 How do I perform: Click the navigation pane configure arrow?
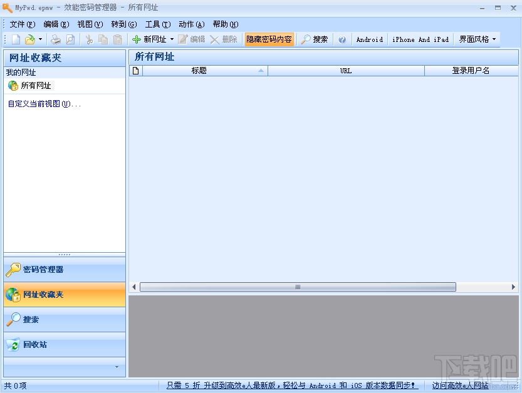pos(117,367)
